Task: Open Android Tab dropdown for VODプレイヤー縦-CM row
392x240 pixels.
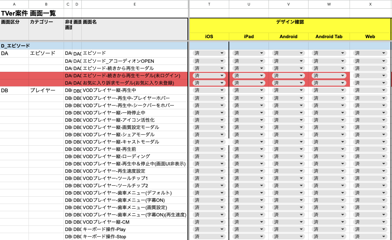Action: tap(329, 222)
